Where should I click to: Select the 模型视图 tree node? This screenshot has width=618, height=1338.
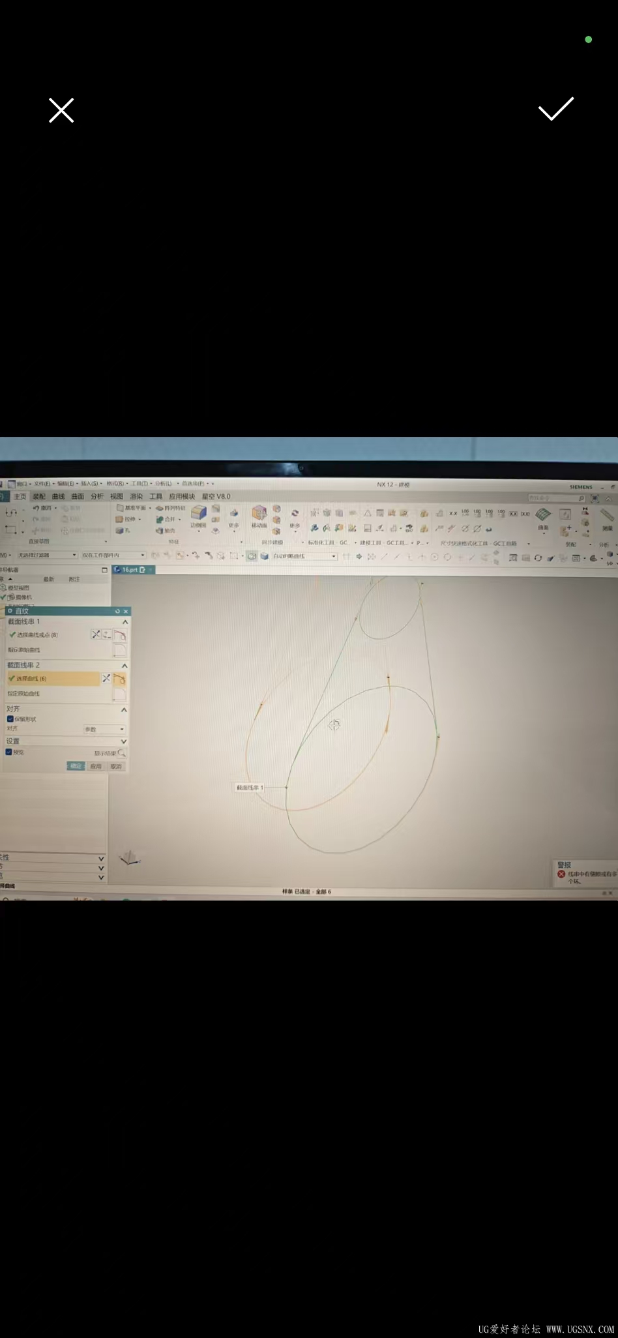[16, 587]
